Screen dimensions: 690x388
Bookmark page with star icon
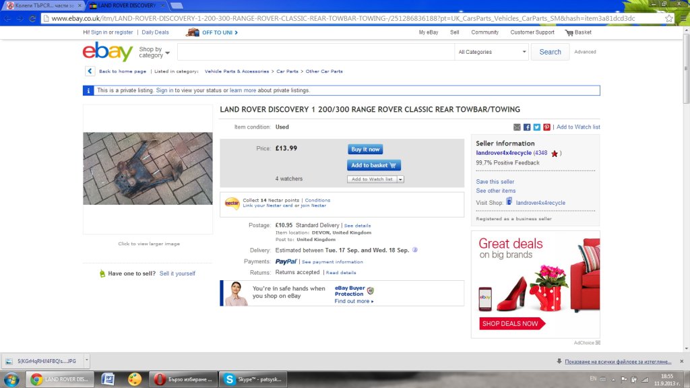669,18
